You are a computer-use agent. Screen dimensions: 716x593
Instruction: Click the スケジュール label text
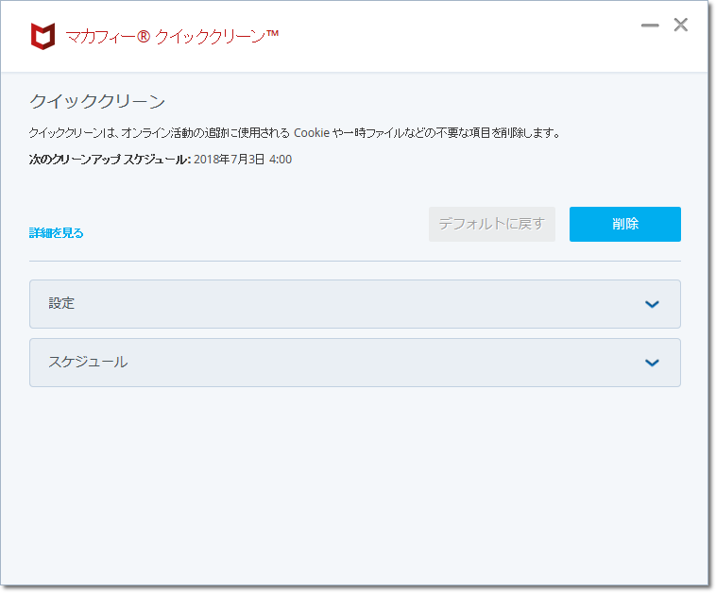pyautogui.click(x=88, y=362)
